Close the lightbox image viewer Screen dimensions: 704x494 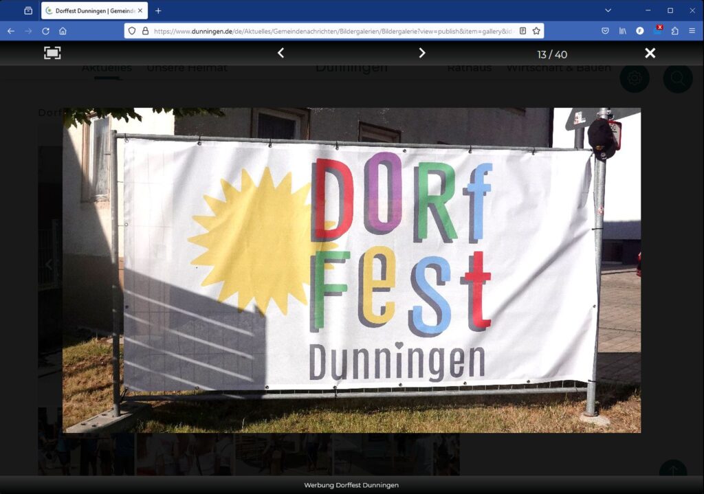point(650,54)
